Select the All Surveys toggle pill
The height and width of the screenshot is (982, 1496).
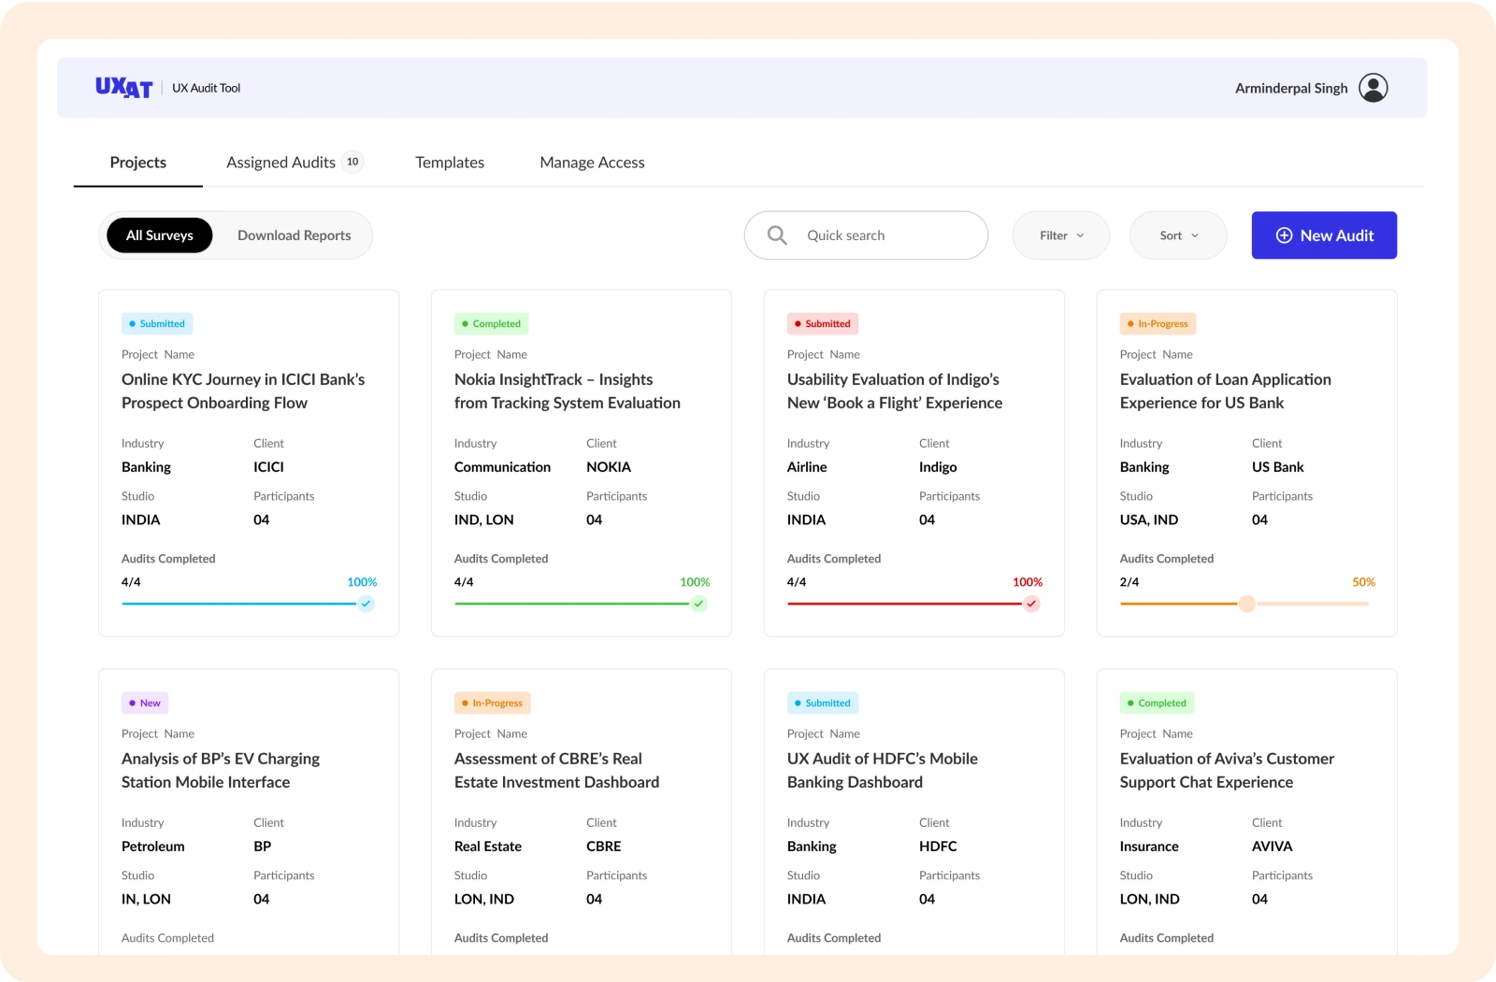click(160, 235)
